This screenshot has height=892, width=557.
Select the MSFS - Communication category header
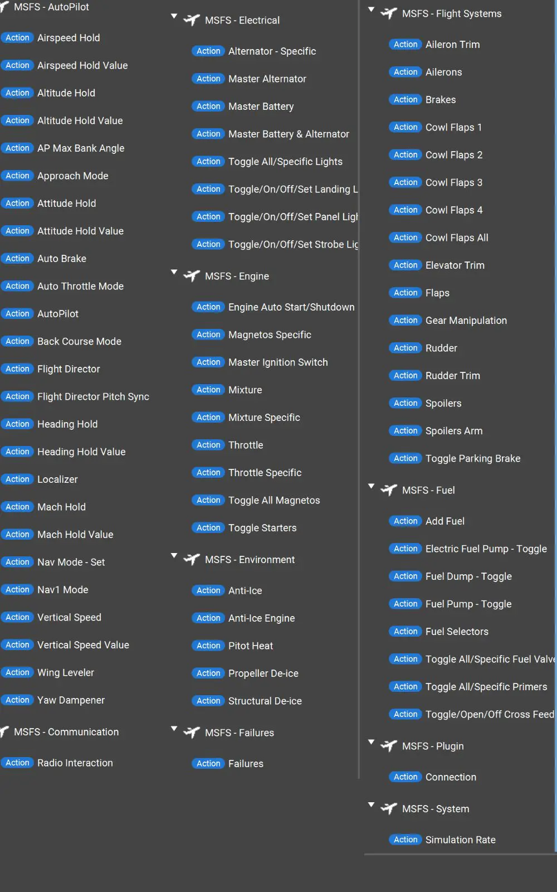point(66,732)
